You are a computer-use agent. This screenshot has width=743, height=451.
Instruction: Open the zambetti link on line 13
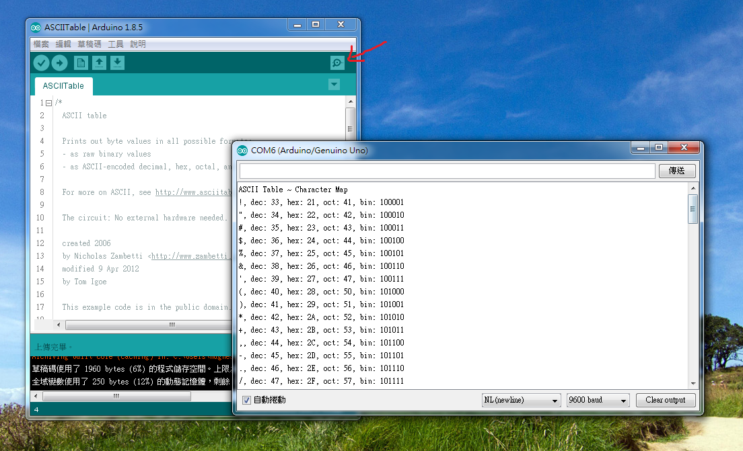(190, 256)
